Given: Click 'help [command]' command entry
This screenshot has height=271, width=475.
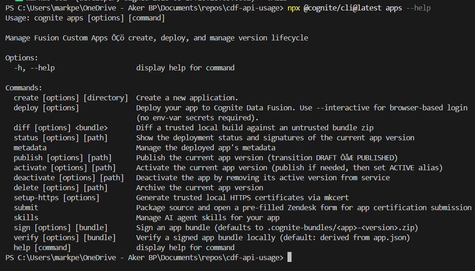Looking at the screenshot, I should click(42, 248).
